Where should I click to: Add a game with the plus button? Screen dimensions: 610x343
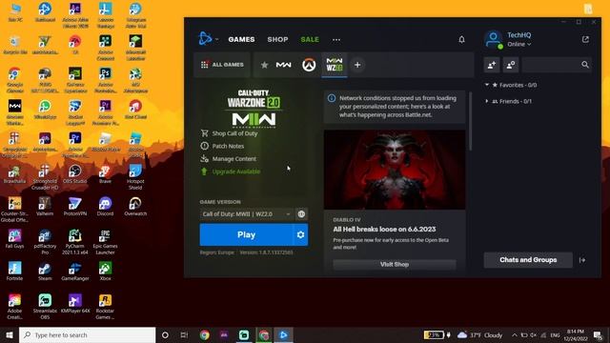coord(357,65)
